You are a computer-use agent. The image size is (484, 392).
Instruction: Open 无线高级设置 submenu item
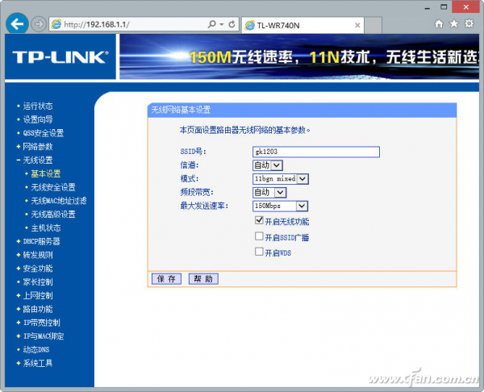tap(53, 215)
